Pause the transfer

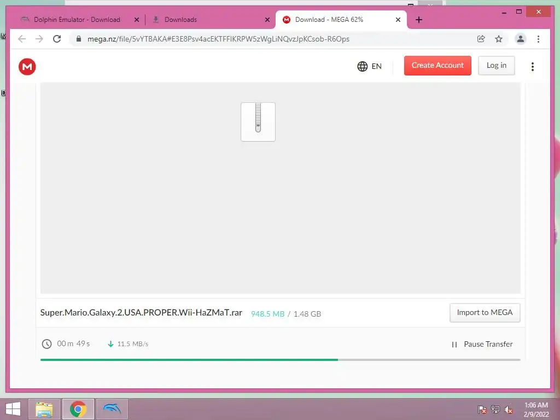click(482, 345)
